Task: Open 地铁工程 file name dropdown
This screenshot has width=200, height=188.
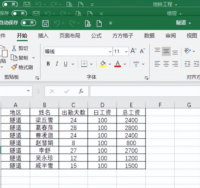Action: click(176, 5)
